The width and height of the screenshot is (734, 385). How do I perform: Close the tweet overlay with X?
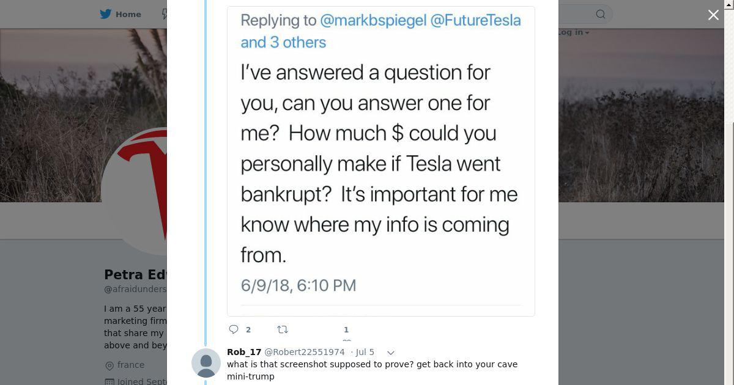pyautogui.click(x=713, y=15)
